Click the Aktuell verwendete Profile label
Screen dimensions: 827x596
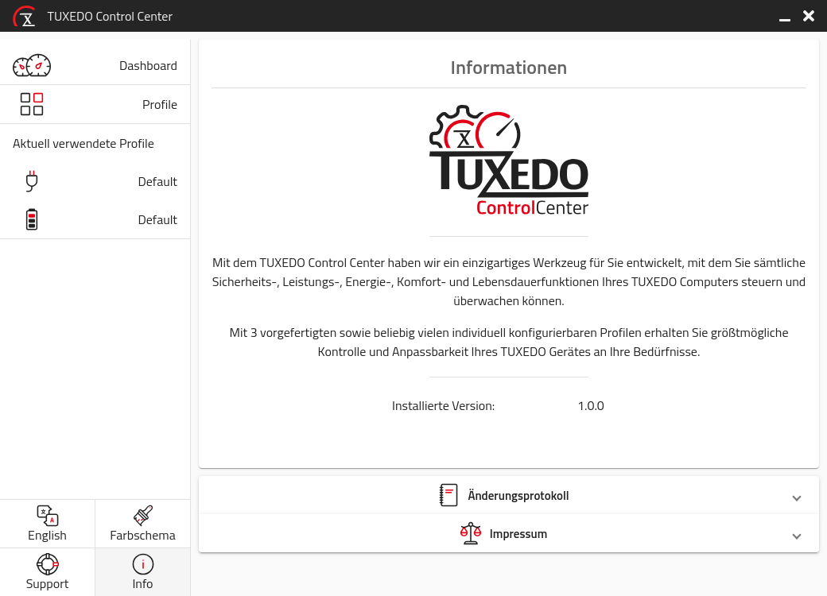83,143
